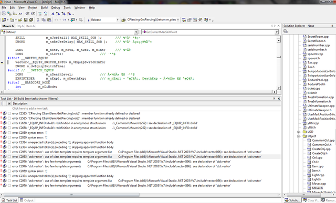The width and height of the screenshot is (336, 203).
Task: Open Solution Explorer via toolbar icon
Action: pos(184,20)
